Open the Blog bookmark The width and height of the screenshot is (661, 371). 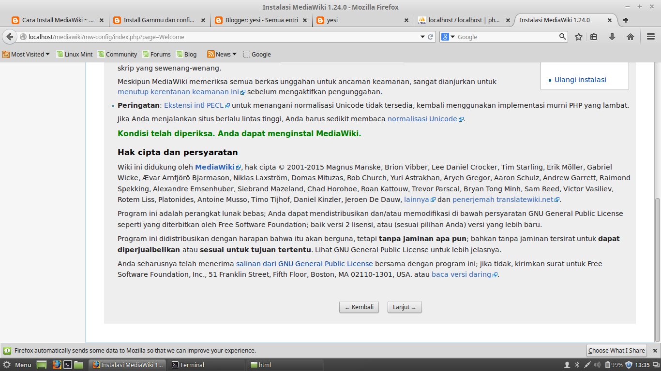(x=186, y=54)
